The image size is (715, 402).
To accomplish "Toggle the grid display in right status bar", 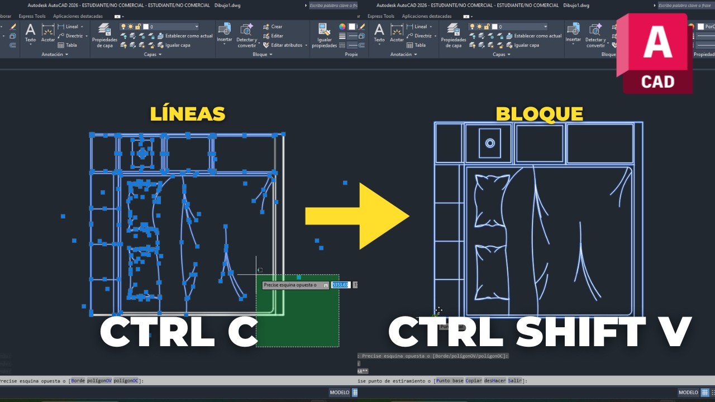I will point(705,393).
